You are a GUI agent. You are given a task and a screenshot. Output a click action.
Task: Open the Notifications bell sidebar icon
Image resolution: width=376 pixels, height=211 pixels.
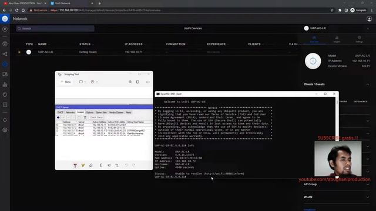point(5,120)
